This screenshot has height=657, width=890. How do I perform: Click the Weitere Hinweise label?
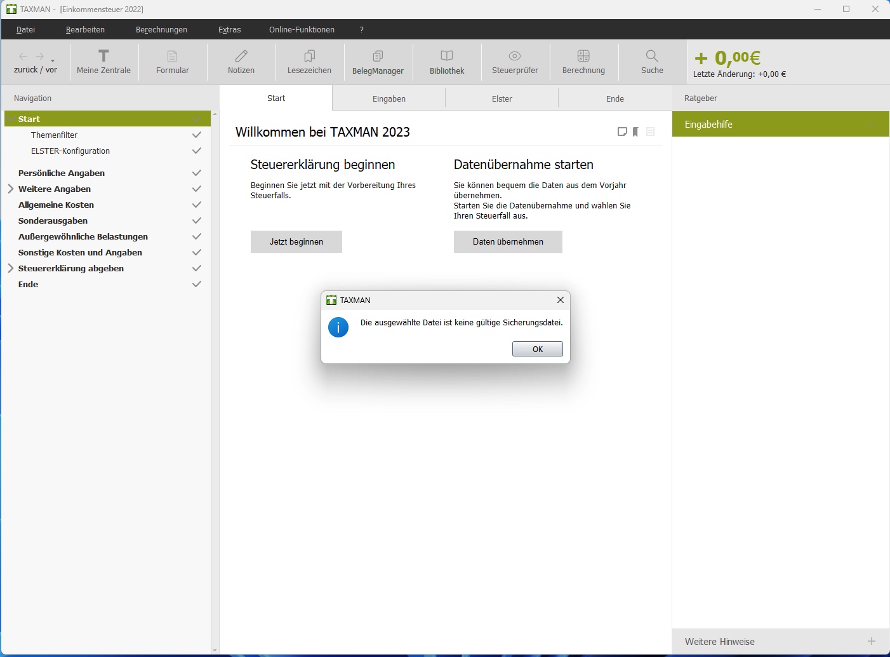click(x=720, y=642)
